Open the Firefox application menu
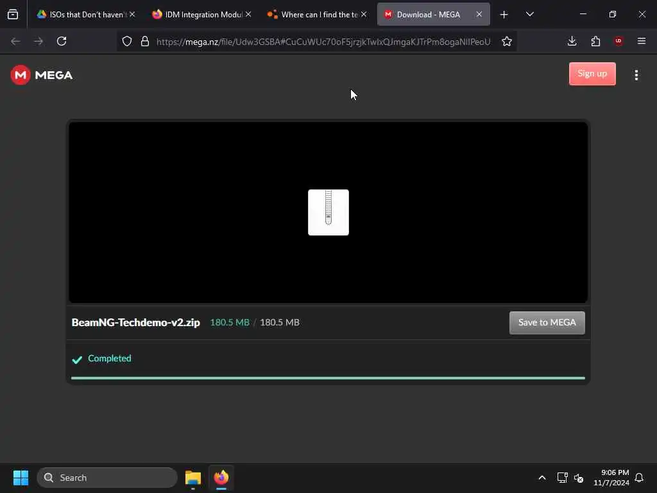 click(642, 41)
